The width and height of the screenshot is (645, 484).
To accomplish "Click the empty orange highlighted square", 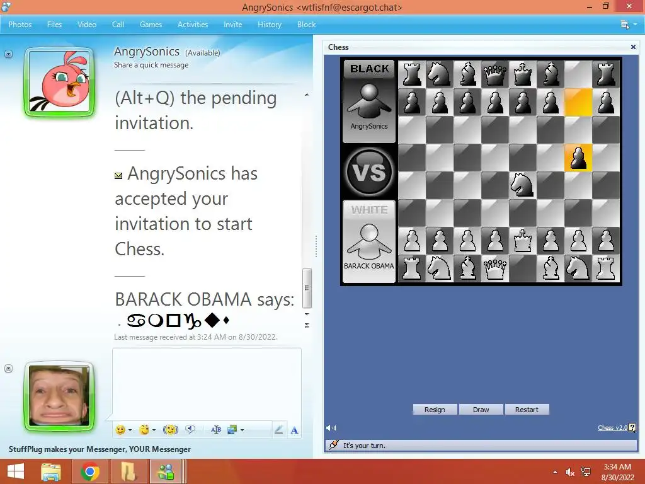I will pyautogui.click(x=578, y=102).
